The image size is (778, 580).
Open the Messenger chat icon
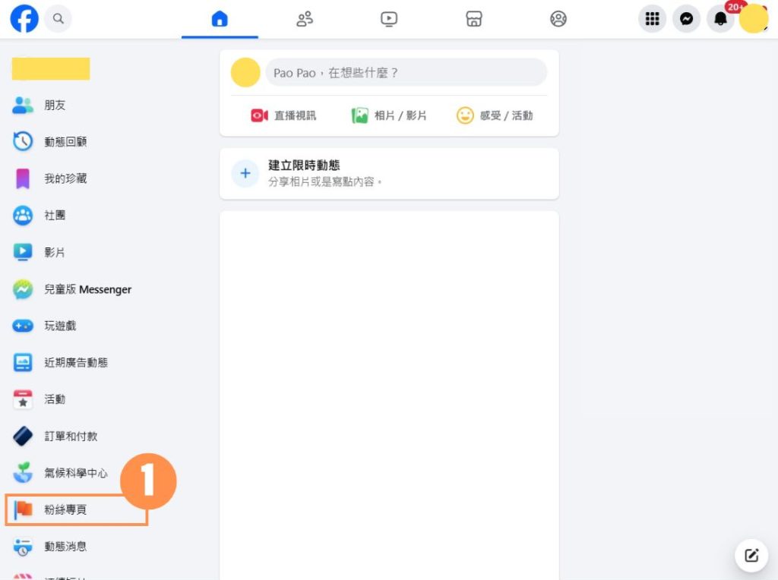tap(686, 19)
